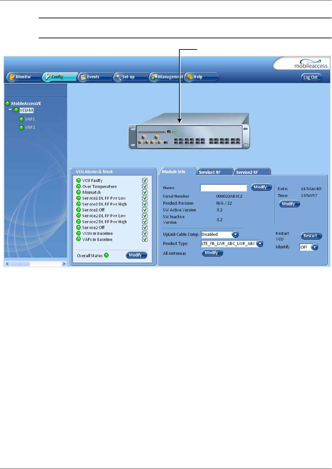Open the Help tab
332x469 pixels.
pyautogui.click(x=201, y=77)
